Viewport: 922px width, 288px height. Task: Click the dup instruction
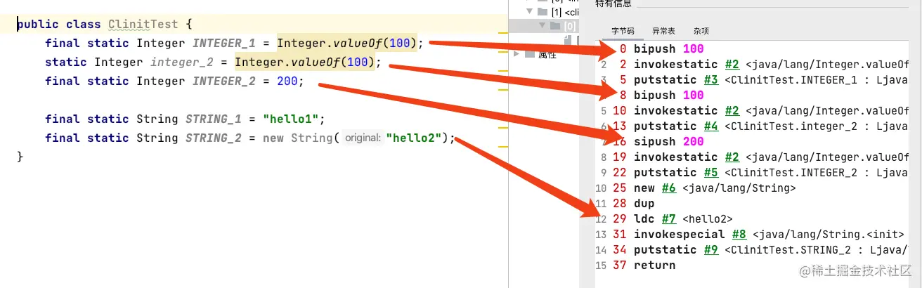click(644, 204)
